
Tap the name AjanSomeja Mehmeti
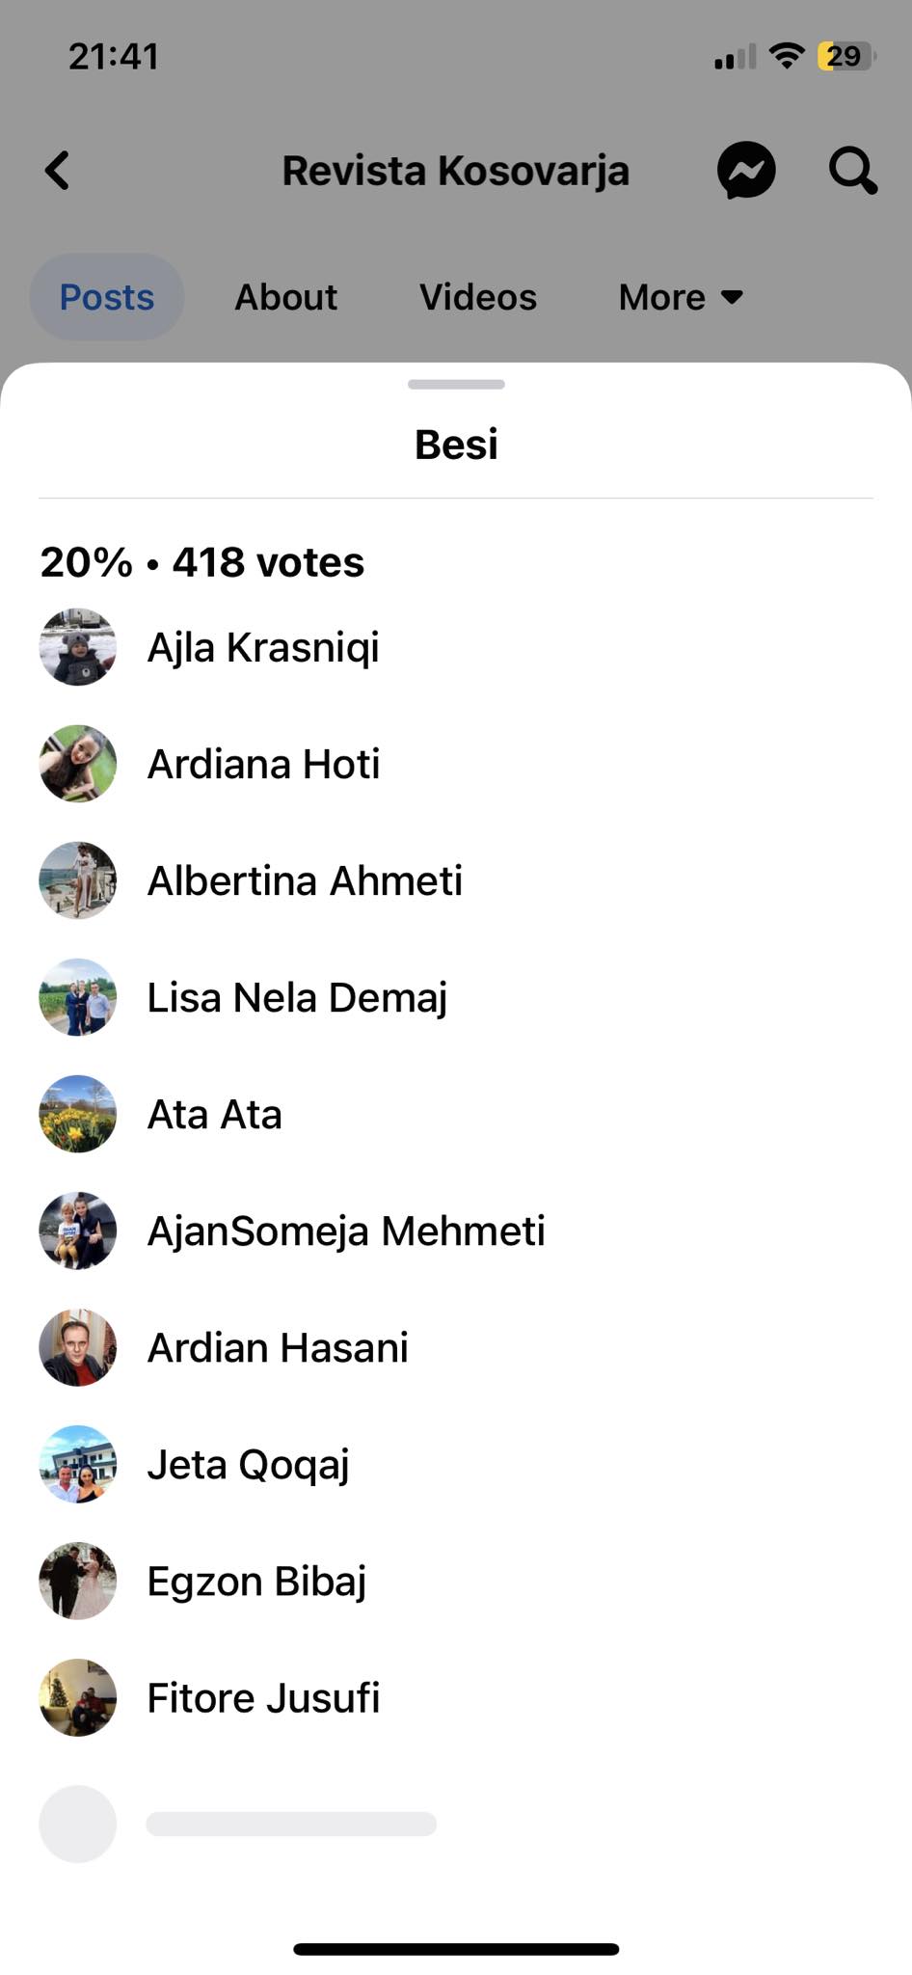click(x=346, y=1231)
